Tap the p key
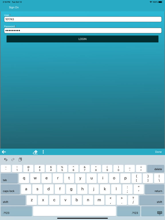 click(125, 178)
